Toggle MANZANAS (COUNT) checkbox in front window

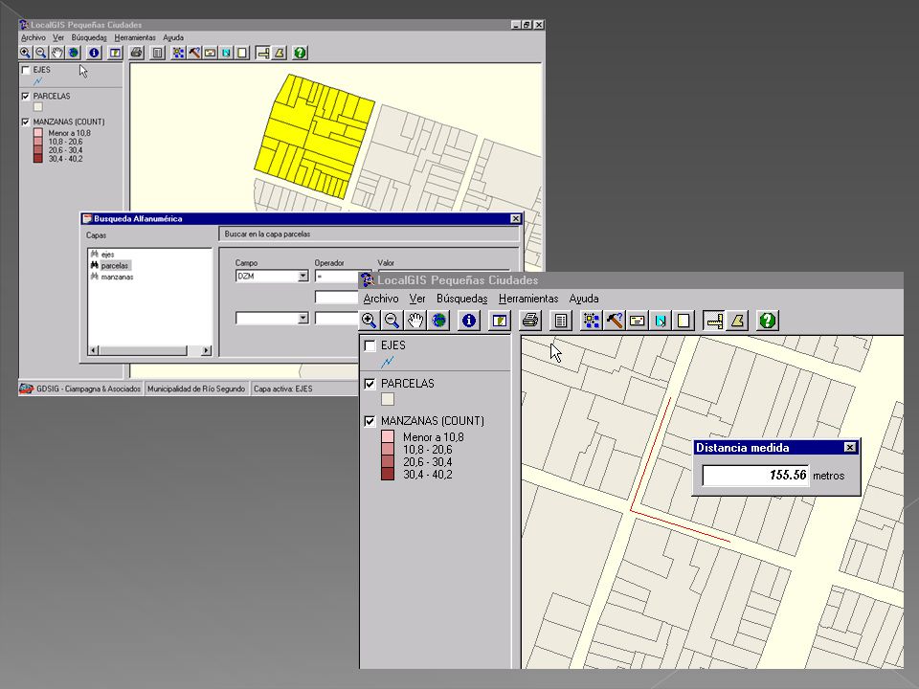[370, 421]
